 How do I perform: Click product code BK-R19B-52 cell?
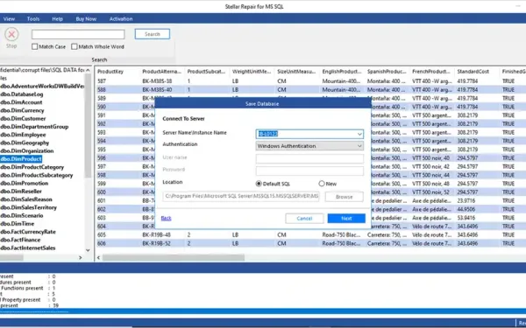[x=157, y=244]
